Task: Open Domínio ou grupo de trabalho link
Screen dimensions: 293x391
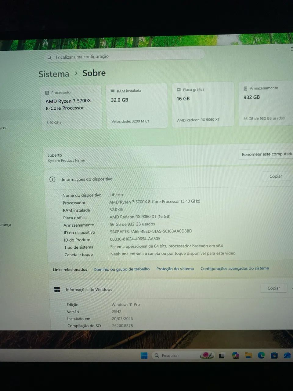Action: click(x=121, y=269)
